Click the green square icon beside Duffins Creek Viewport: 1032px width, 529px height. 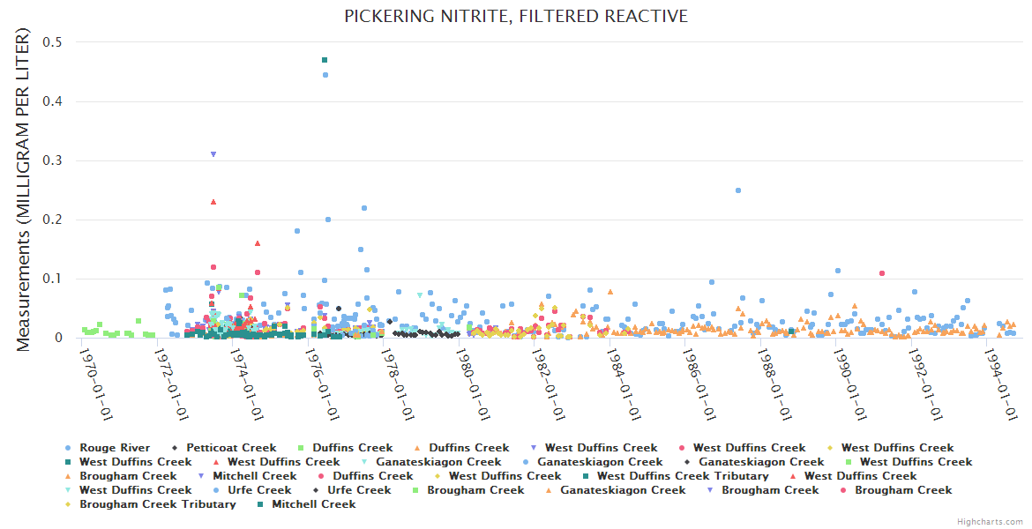302,448
